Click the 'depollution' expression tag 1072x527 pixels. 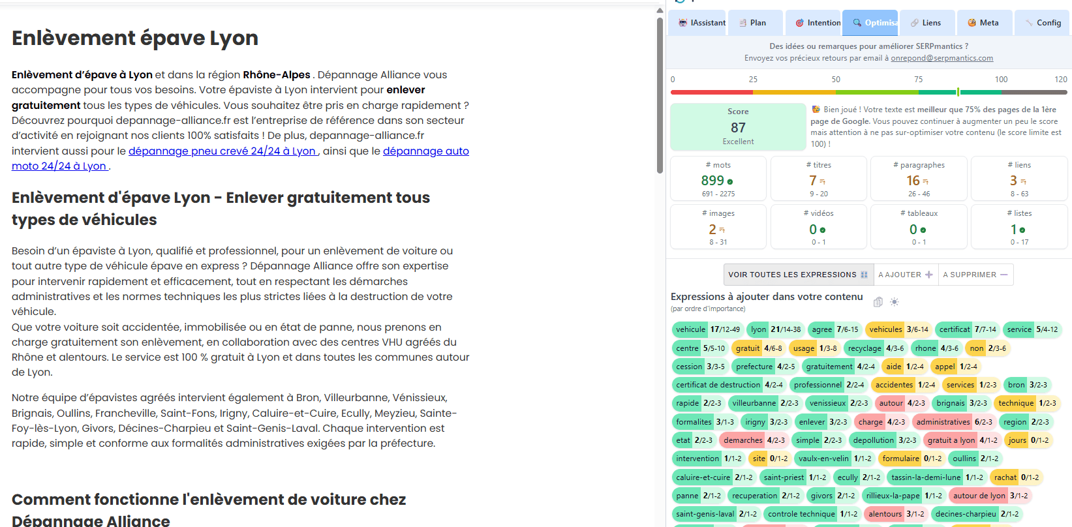pyautogui.click(x=884, y=440)
